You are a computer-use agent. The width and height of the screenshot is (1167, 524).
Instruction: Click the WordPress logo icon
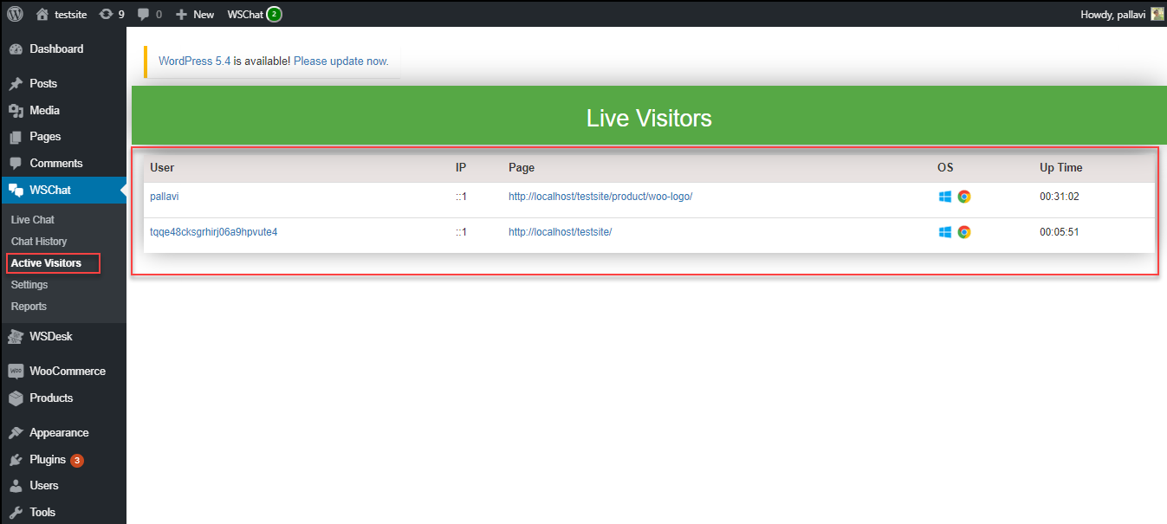[x=15, y=14]
